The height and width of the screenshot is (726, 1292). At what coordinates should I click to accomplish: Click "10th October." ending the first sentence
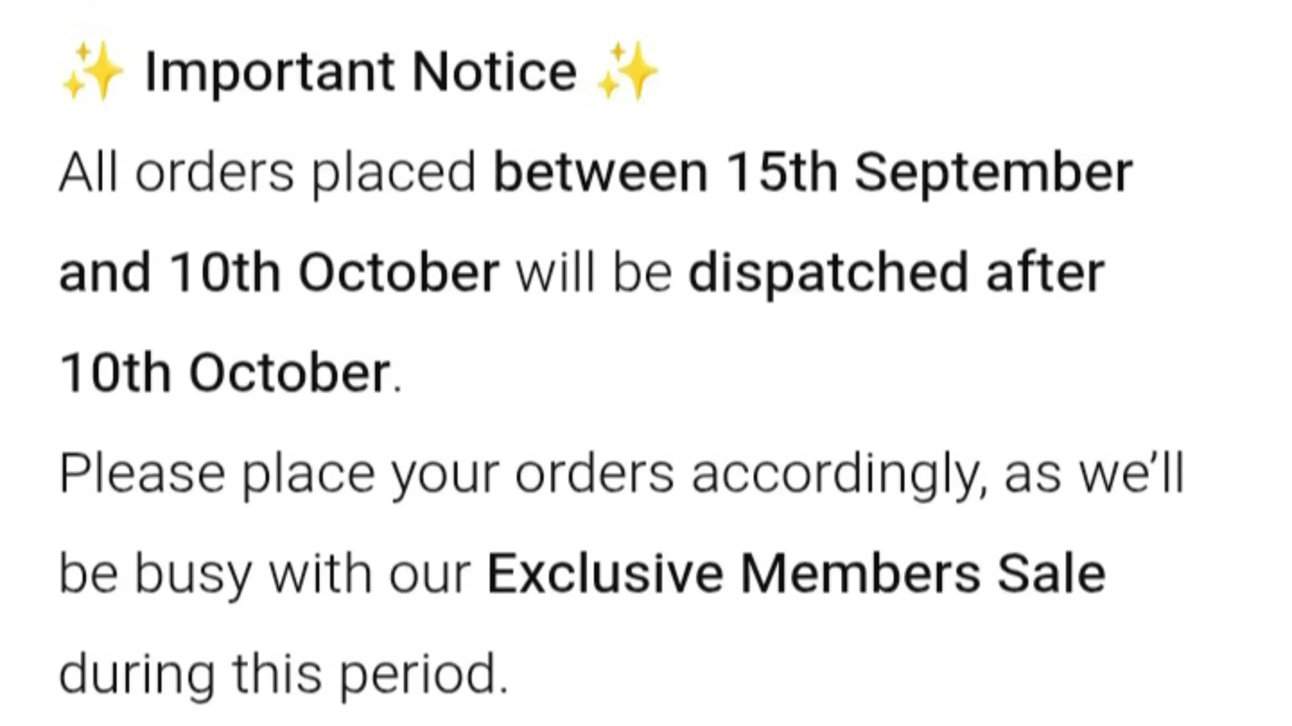230,373
